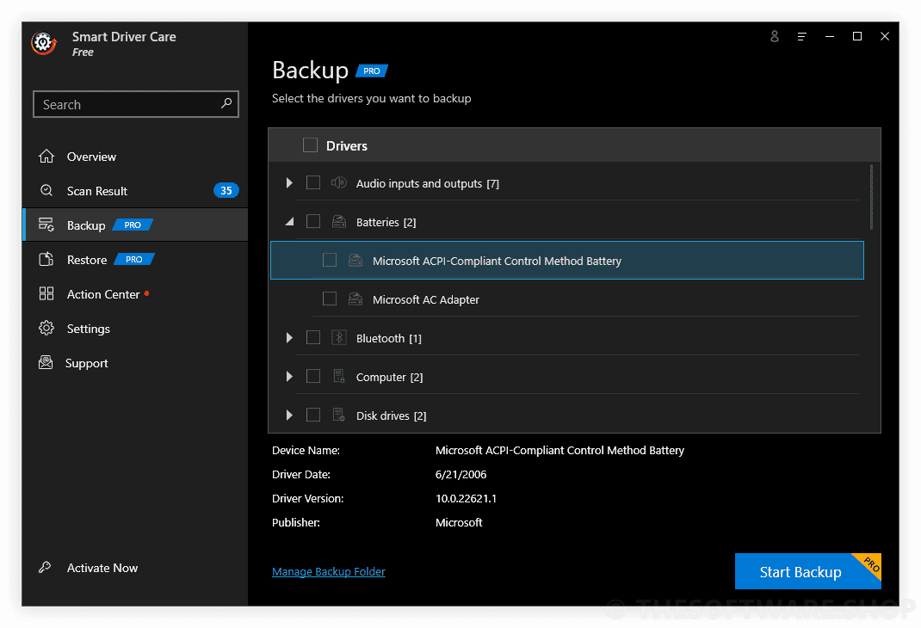This screenshot has width=921, height=628.
Task: Check the ACPI-Compliant Control Method Battery checkbox
Action: coord(330,260)
